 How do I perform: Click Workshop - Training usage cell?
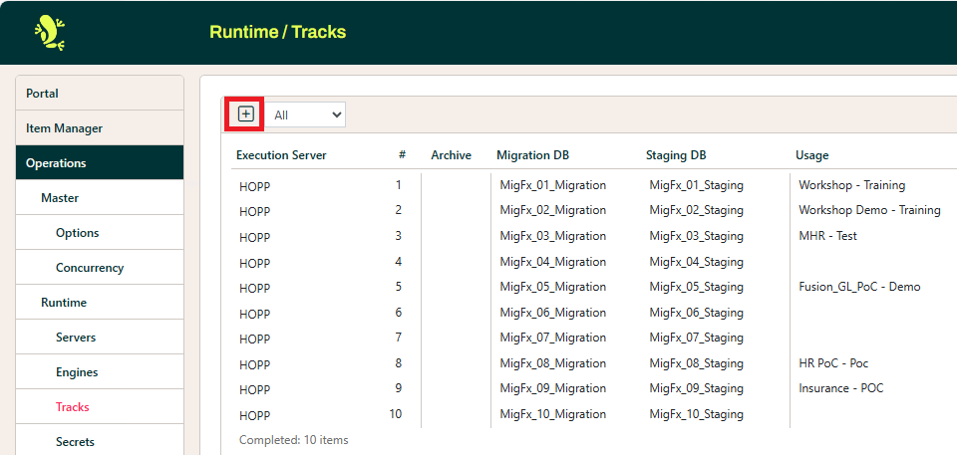click(x=852, y=185)
